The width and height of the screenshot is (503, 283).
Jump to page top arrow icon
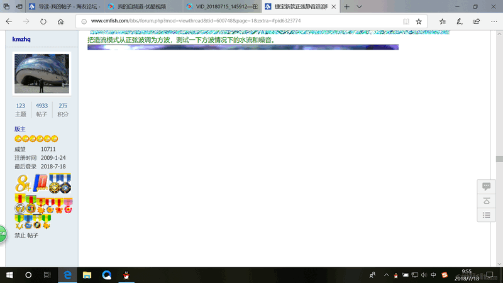click(x=486, y=201)
